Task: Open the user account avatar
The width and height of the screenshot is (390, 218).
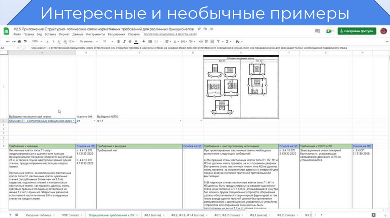Action: point(384,31)
